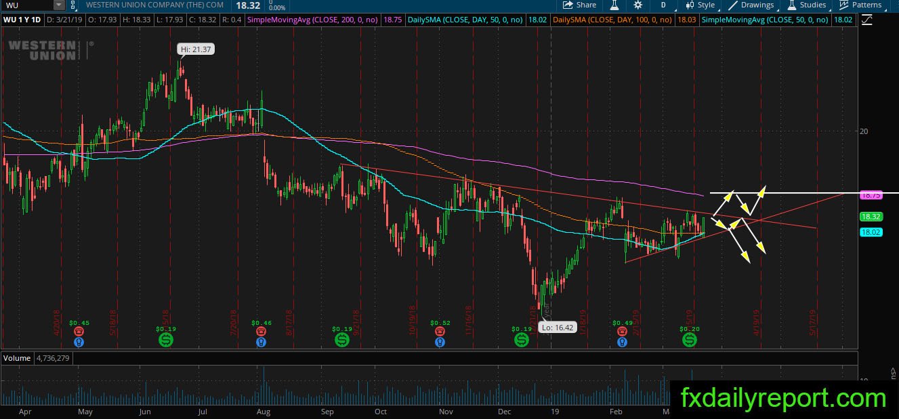Open the flask (thinkScript lab) icon

point(614,5)
